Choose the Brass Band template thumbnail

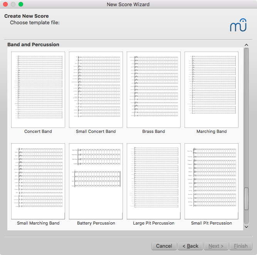click(154, 90)
